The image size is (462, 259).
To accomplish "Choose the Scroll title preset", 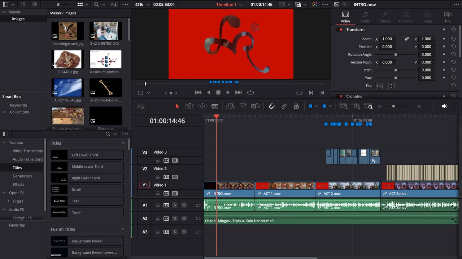I will (x=87, y=190).
